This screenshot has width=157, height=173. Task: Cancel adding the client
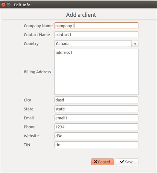102,162
